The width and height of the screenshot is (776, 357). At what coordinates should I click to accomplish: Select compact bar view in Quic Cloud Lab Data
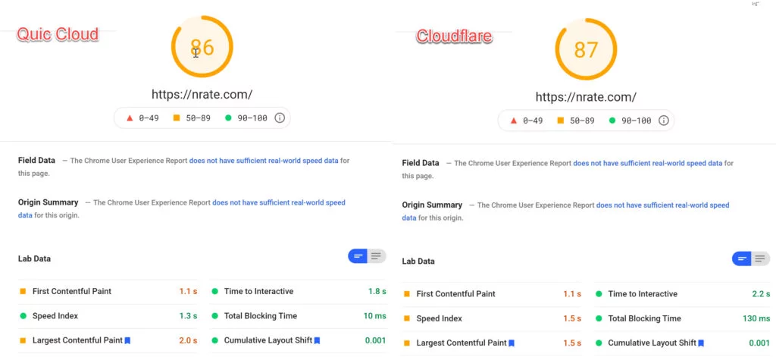click(x=358, y=256)
